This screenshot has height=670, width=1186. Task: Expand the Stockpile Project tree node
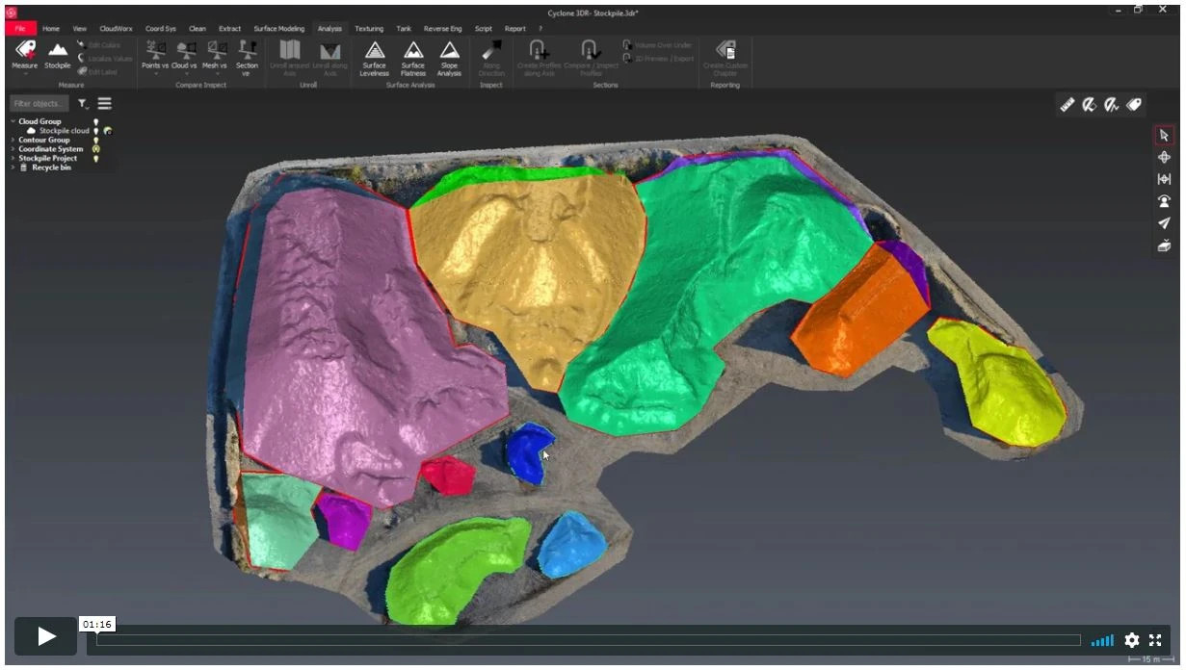[13, 159]
